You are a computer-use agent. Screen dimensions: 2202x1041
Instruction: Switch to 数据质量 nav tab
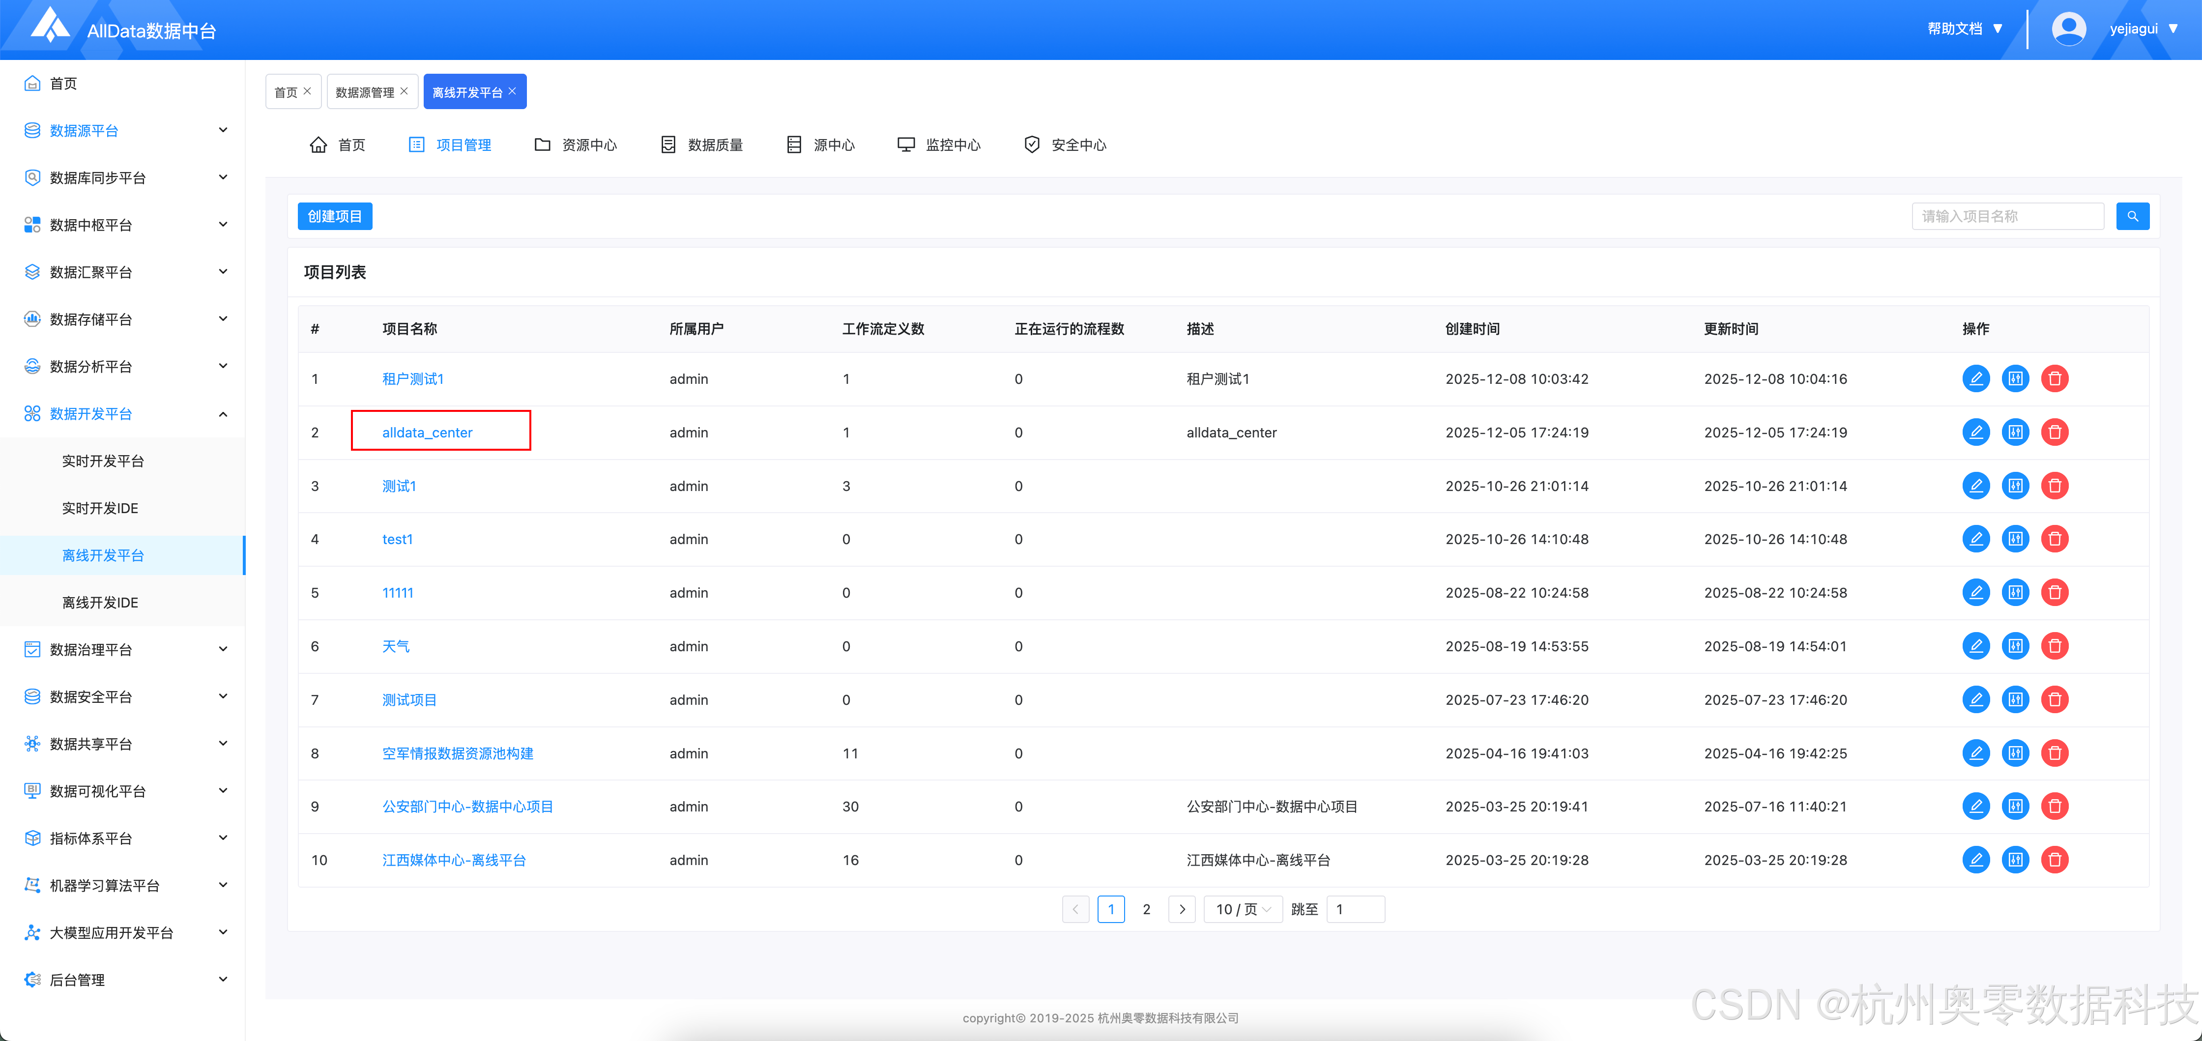point(702,145)
